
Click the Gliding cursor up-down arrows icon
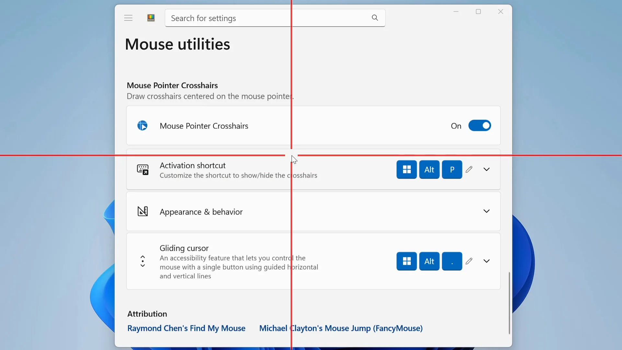point(143,261)
